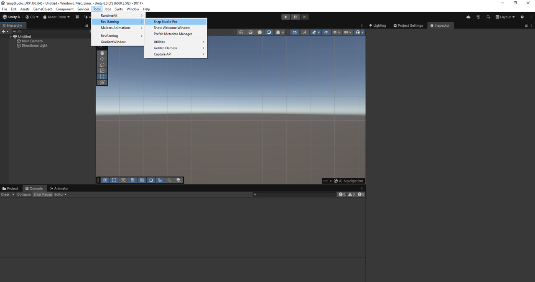
Task: Open the scene camera settings dropdown
Action: coord(347,32)
